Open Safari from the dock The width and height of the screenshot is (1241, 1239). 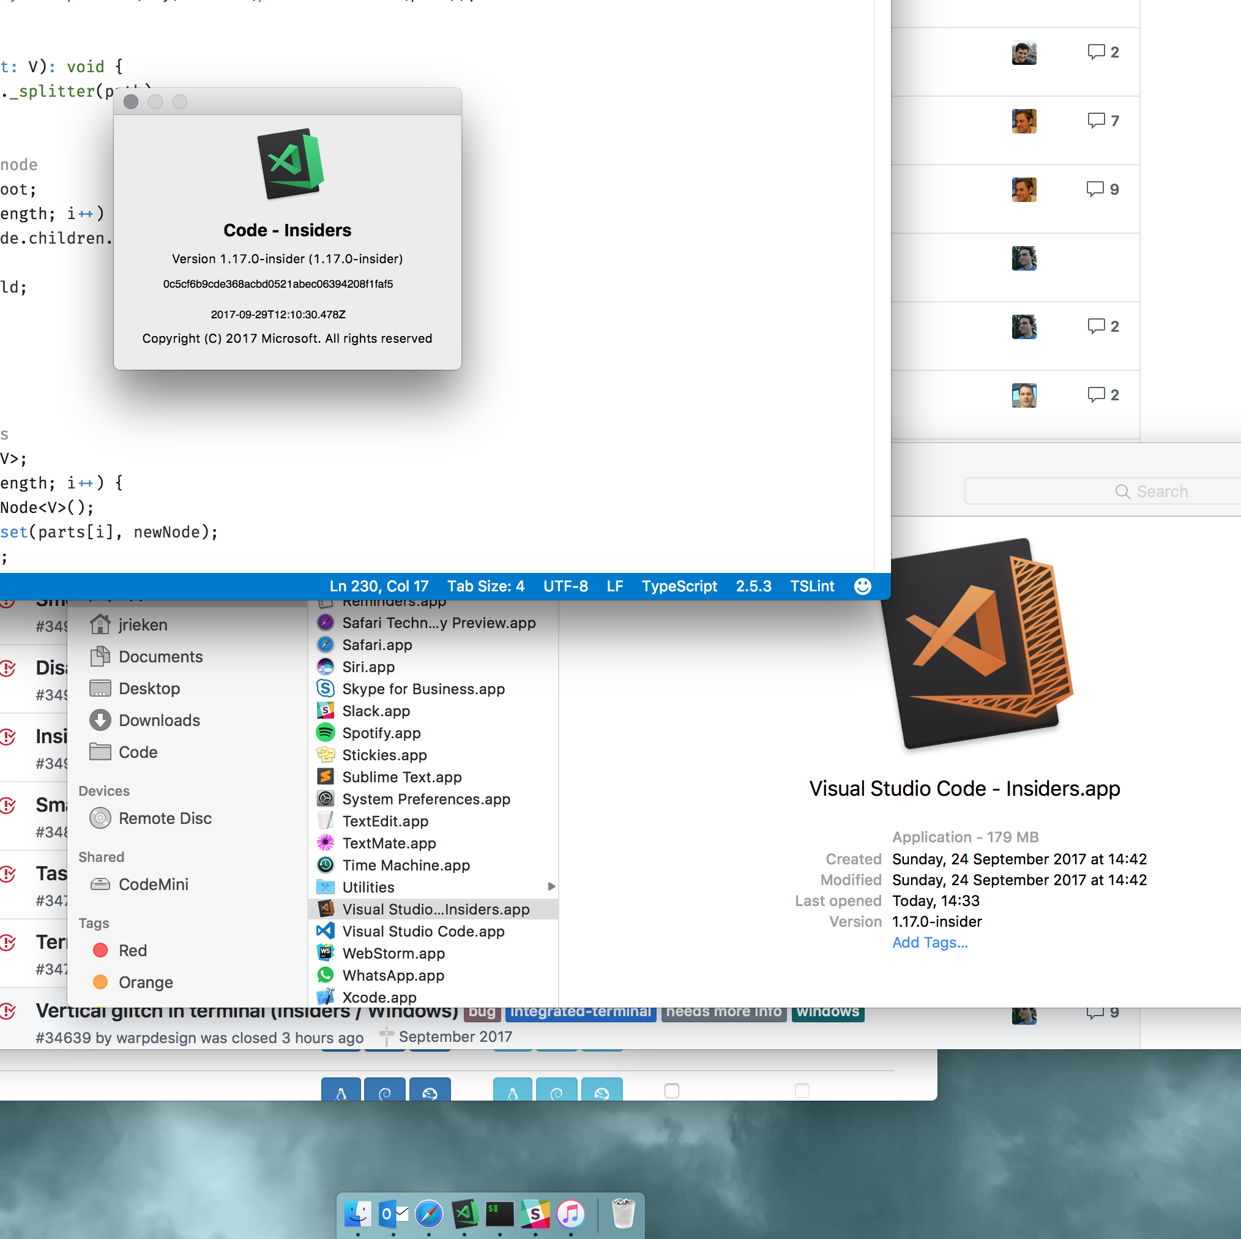(428, 1214)
